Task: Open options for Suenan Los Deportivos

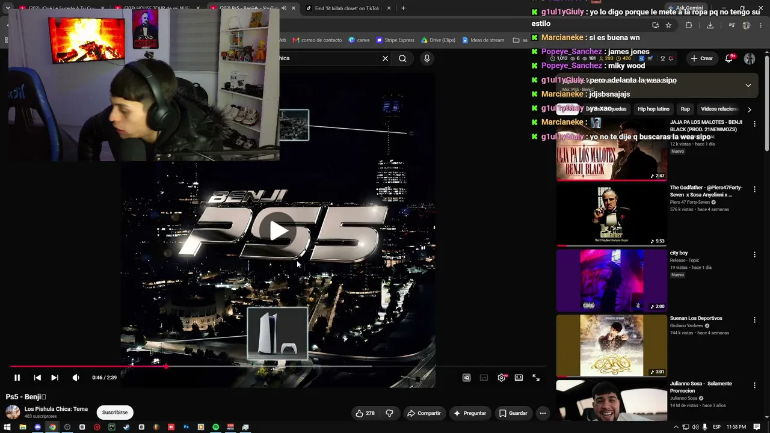Action: (x=754, y=320)
